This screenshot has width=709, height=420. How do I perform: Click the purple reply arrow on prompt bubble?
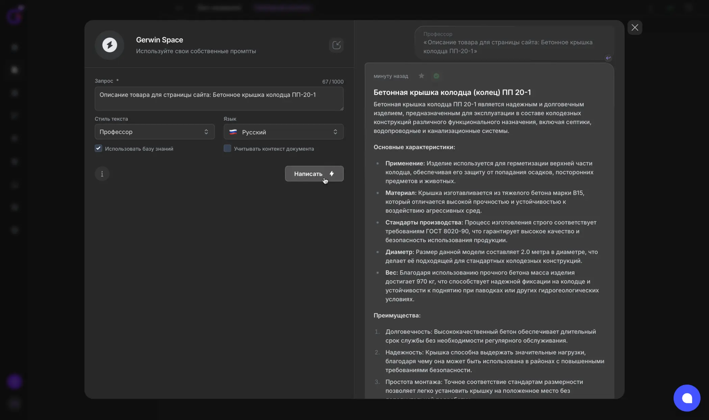pyautogui.click(x=608, y=58)
